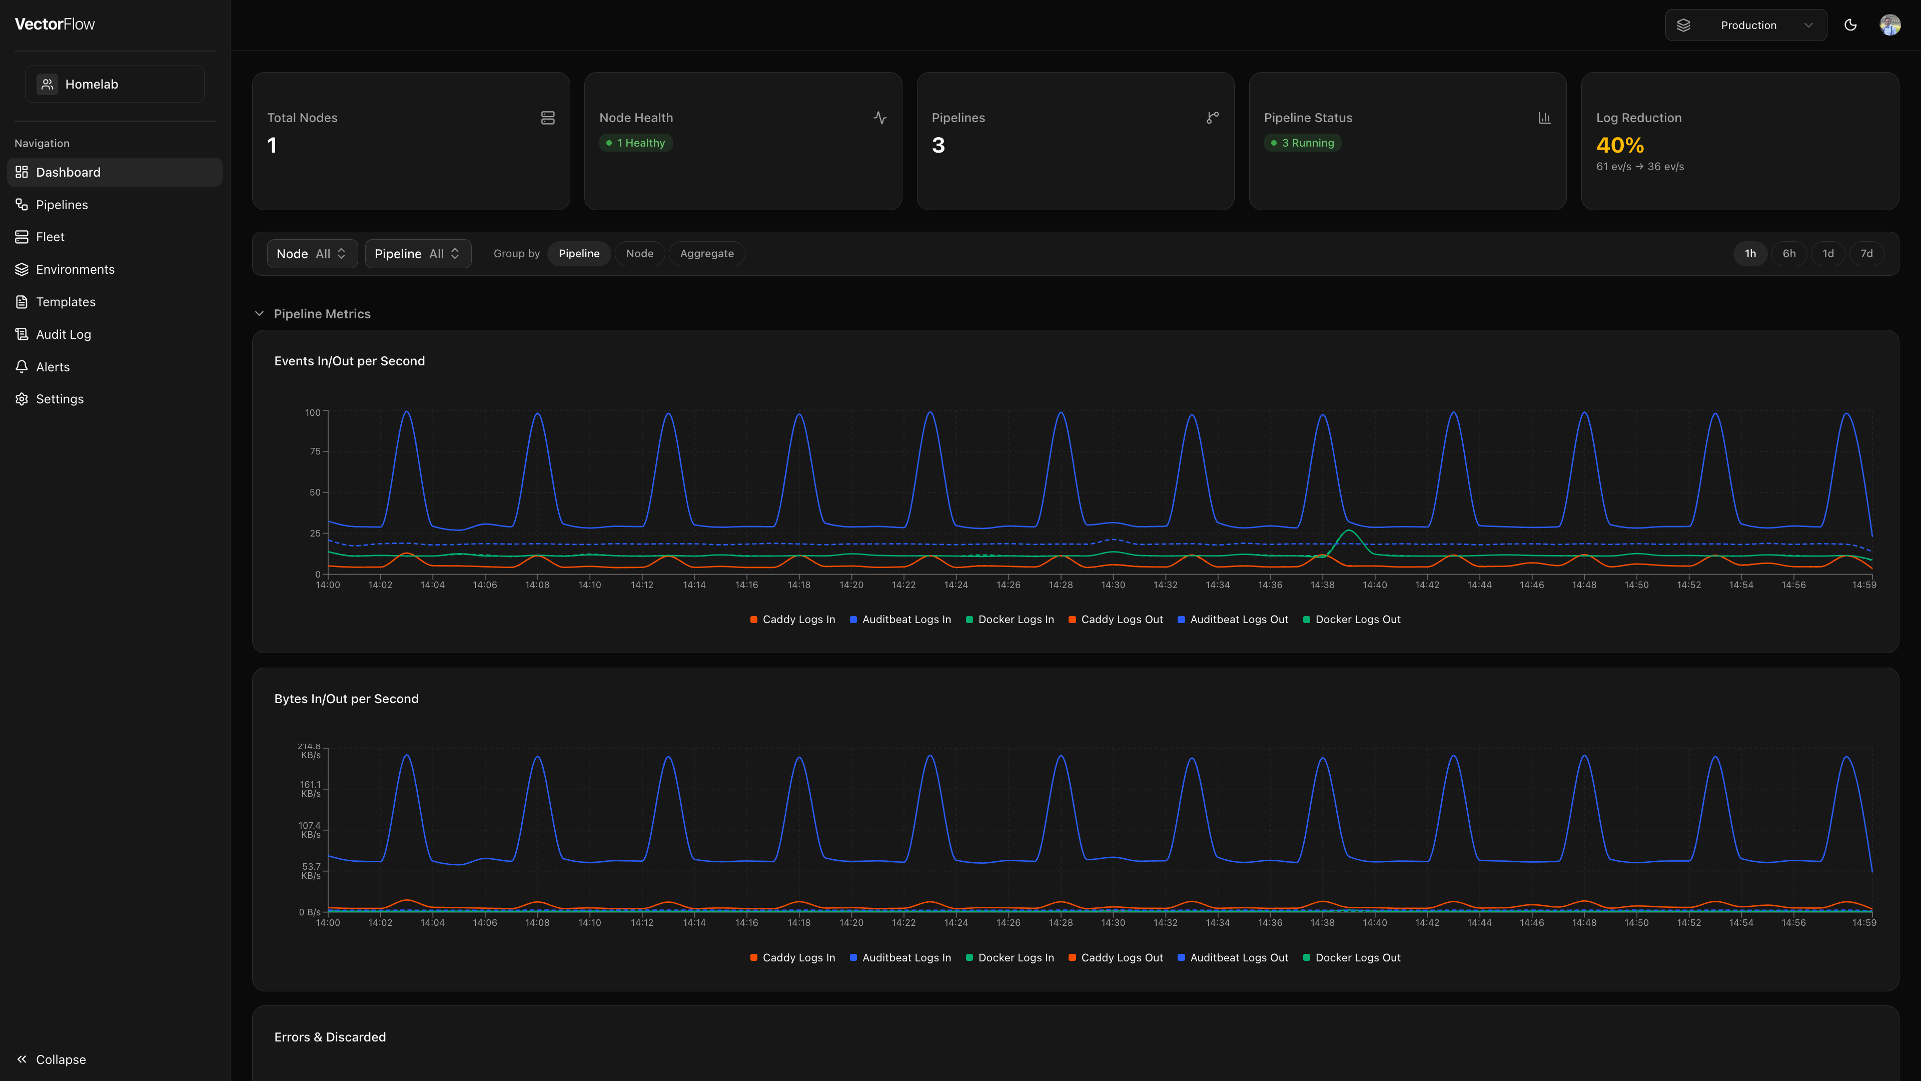Toggle dark mode with the moon icon
1921x1081 pixels.
tap(1851, 25)
